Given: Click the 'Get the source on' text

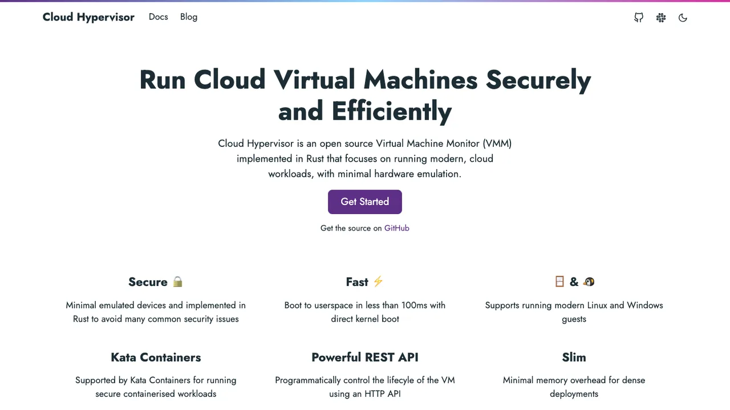Looking at the screenshot, I should click(351, 228).
